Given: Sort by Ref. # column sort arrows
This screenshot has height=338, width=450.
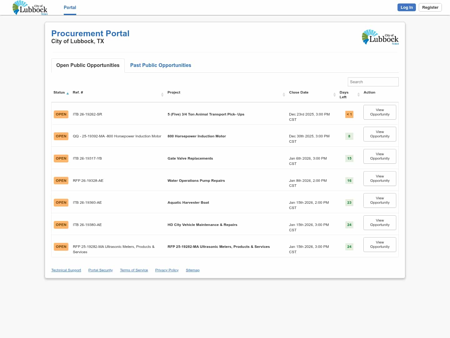Looking at the screenshot, I should click(x=162, y=95).
